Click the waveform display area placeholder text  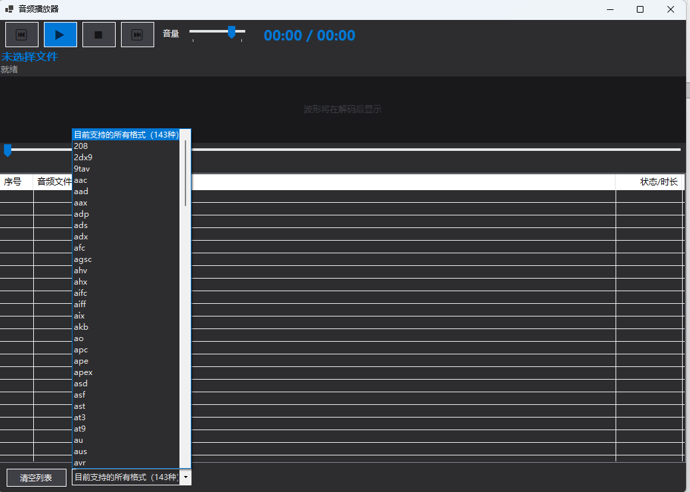342,109
